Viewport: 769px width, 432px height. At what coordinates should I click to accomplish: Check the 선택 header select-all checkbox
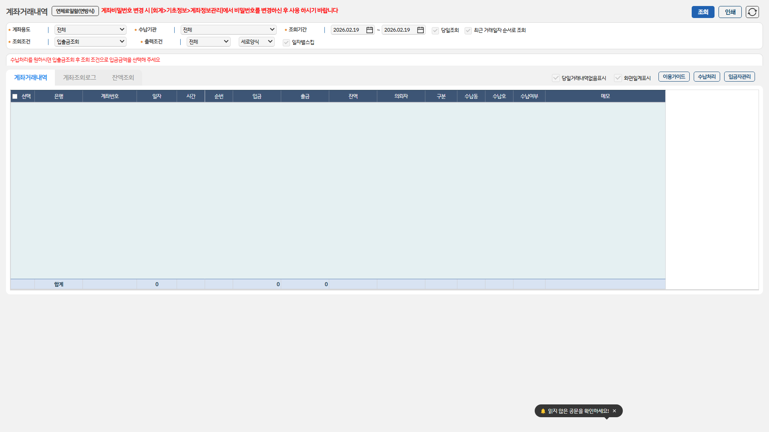[15, 96]
